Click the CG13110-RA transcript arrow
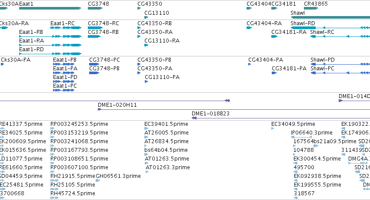 point(146,45)
